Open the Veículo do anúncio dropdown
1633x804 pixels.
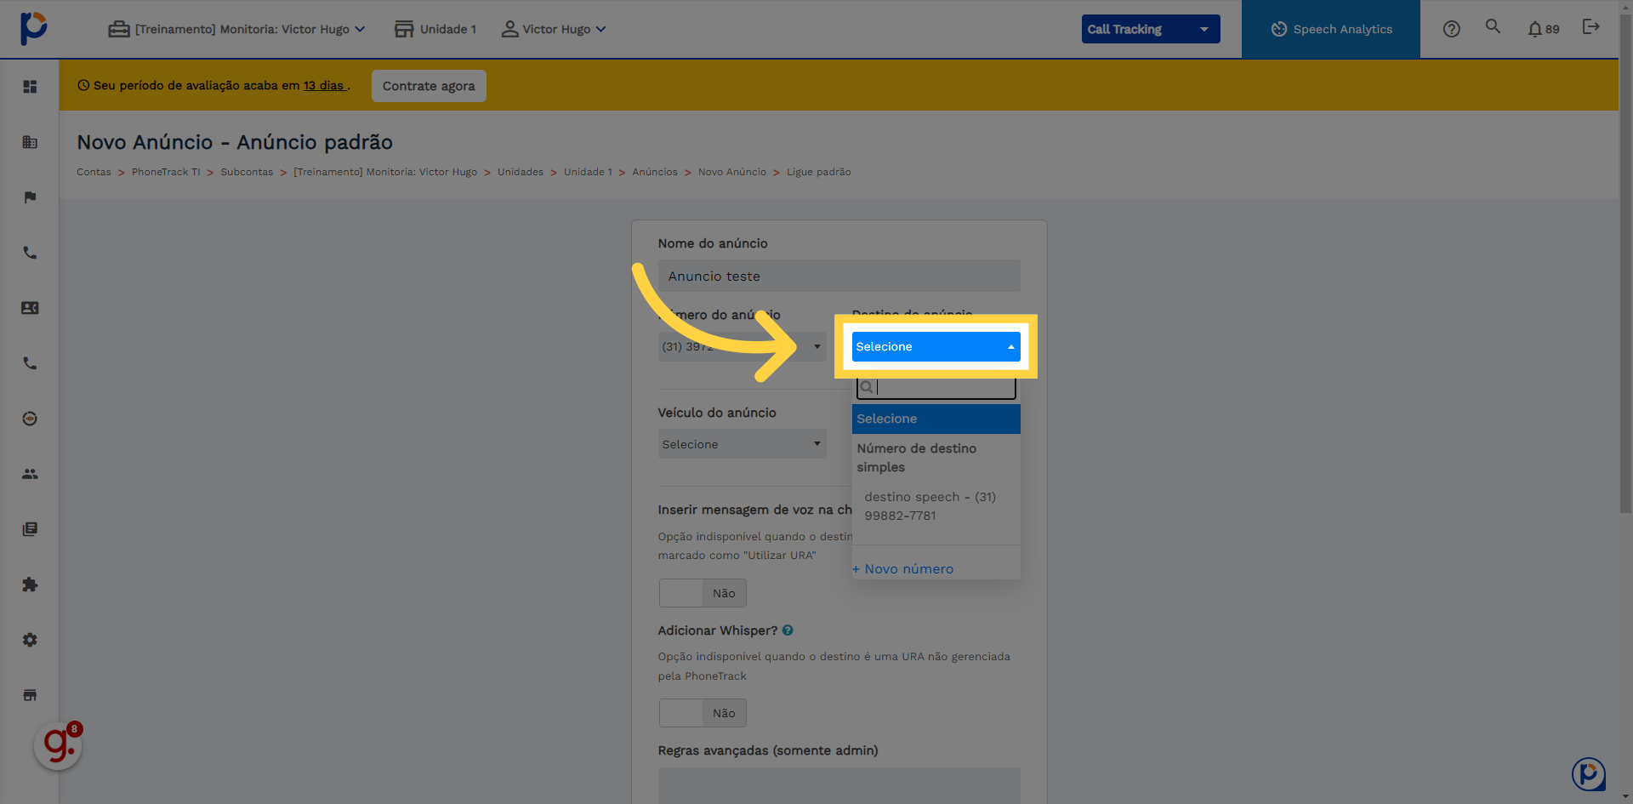742,444
